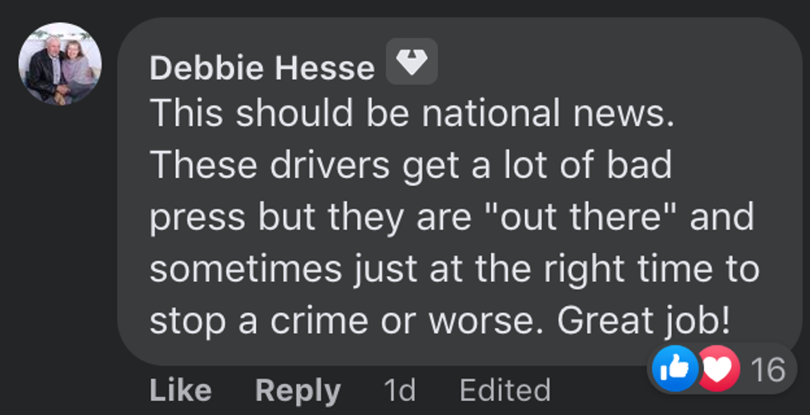810x415 pixels.
Task: Click the Debbie Hesse commenter name
Action: (x=262, y=68)
